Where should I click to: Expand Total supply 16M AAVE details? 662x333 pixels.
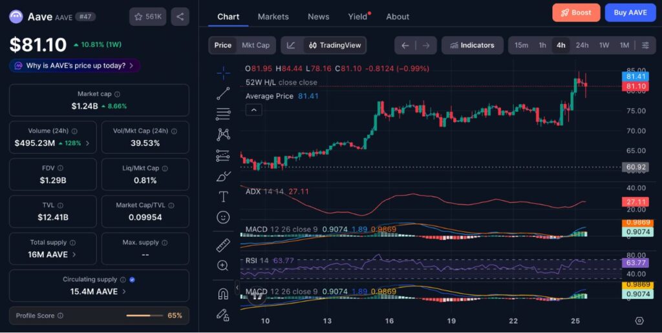click(74, 255)
